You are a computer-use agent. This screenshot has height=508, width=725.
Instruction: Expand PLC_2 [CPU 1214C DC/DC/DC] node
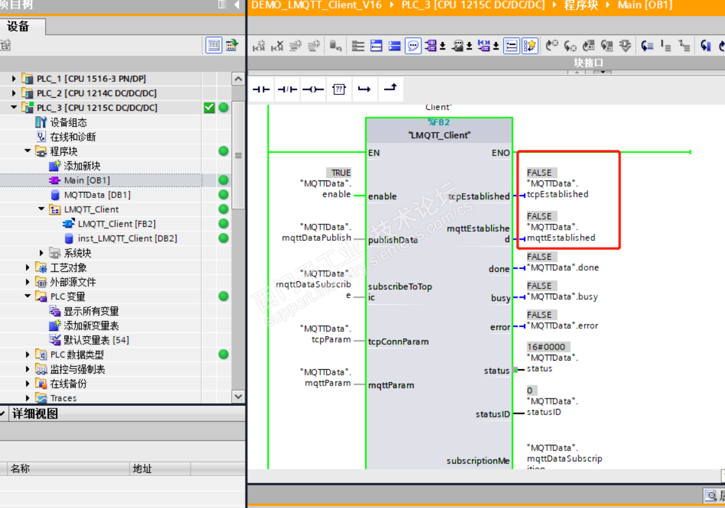click(x=14, y=93)
